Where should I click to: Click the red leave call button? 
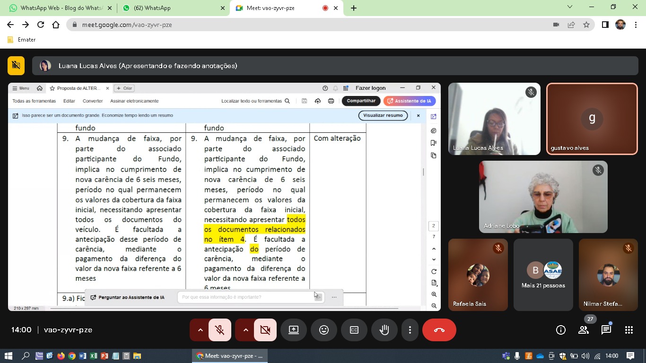coord(439,330)
